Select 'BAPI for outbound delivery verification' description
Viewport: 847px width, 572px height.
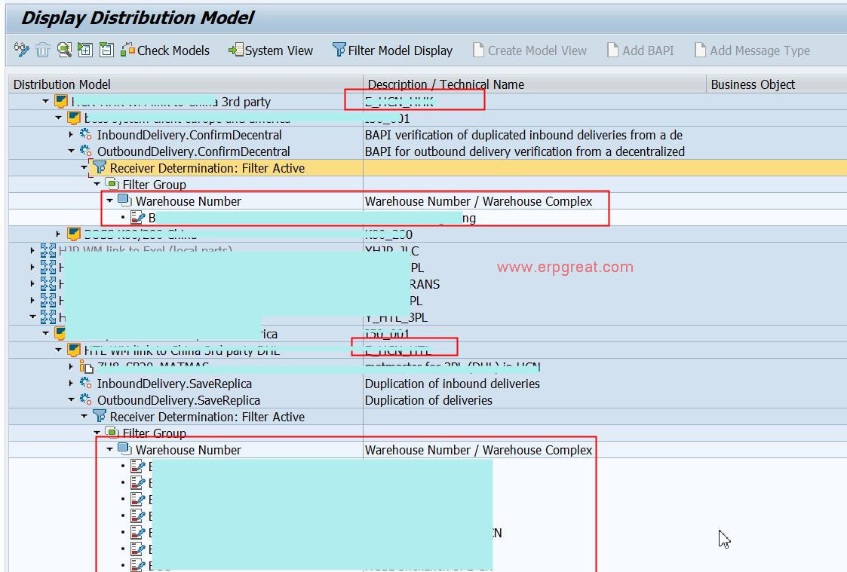524,151
